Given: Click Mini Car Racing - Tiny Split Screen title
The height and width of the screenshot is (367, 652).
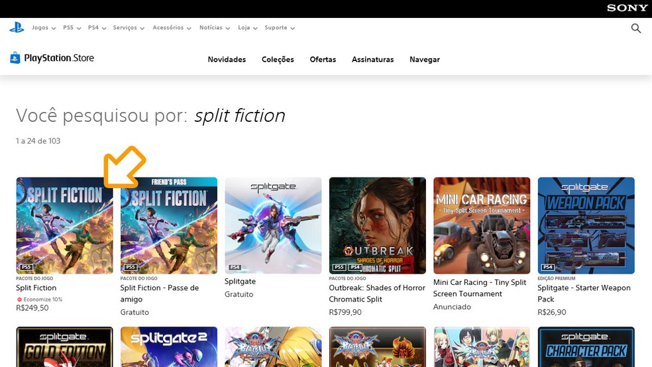Looking at the screenshot, I should point(480,288).
